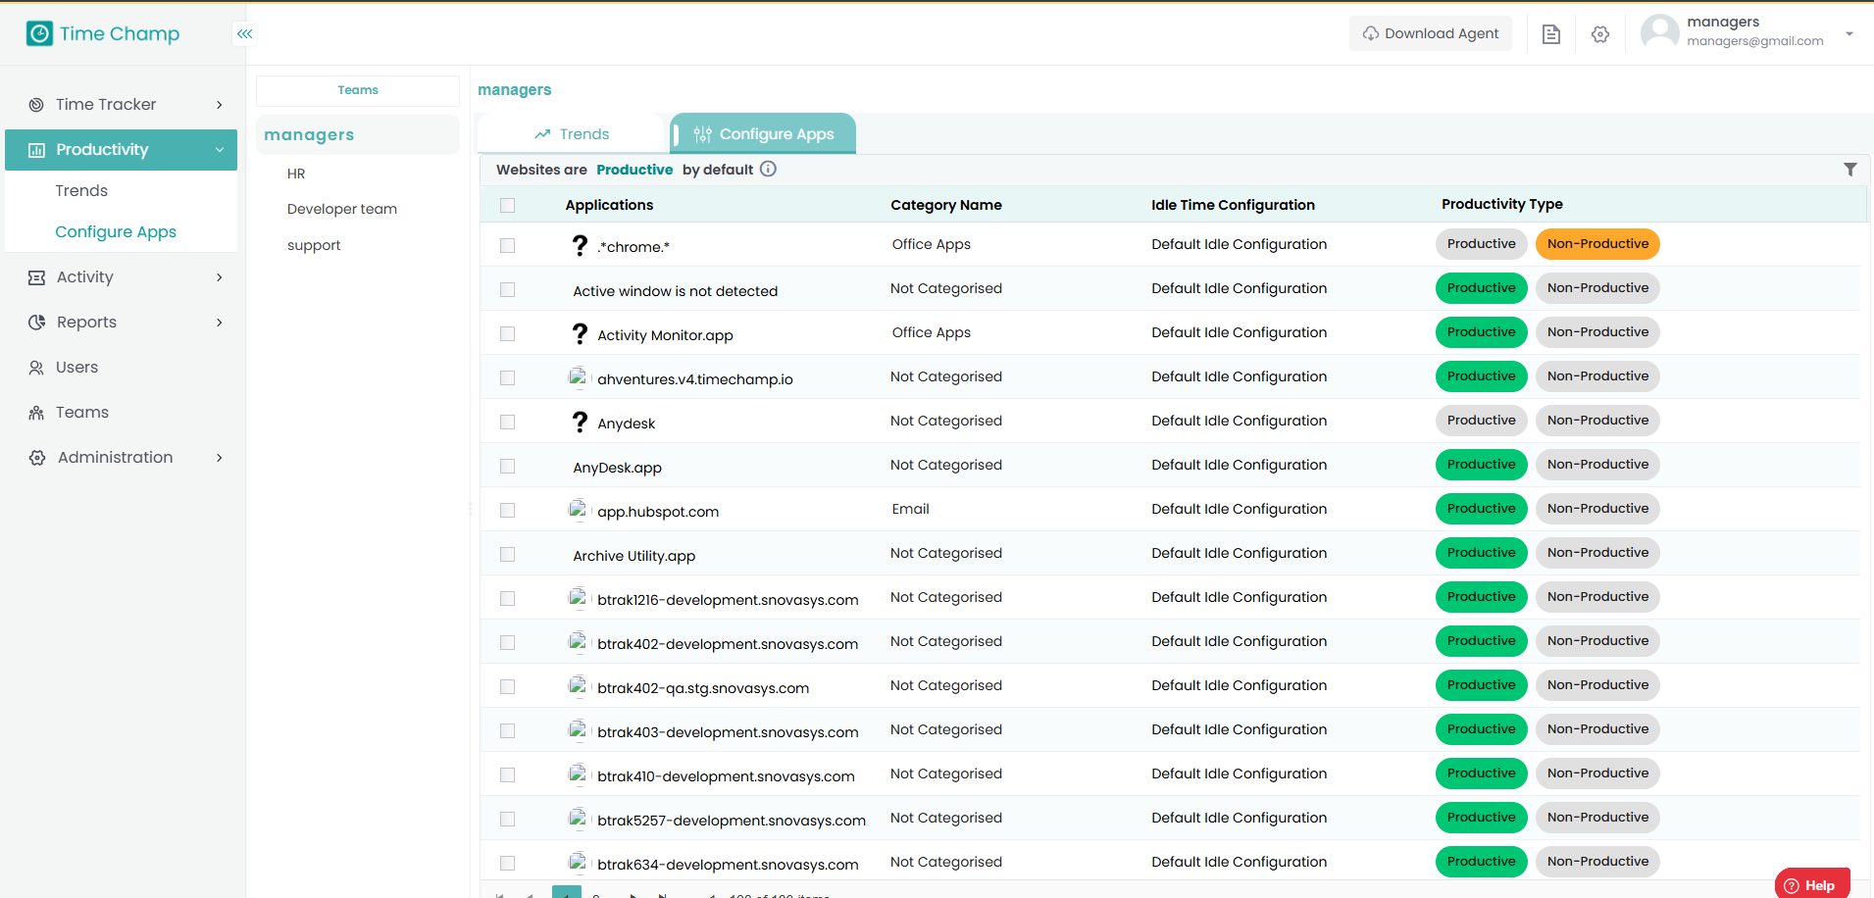Click the Download Agent button

point(1431,33)
